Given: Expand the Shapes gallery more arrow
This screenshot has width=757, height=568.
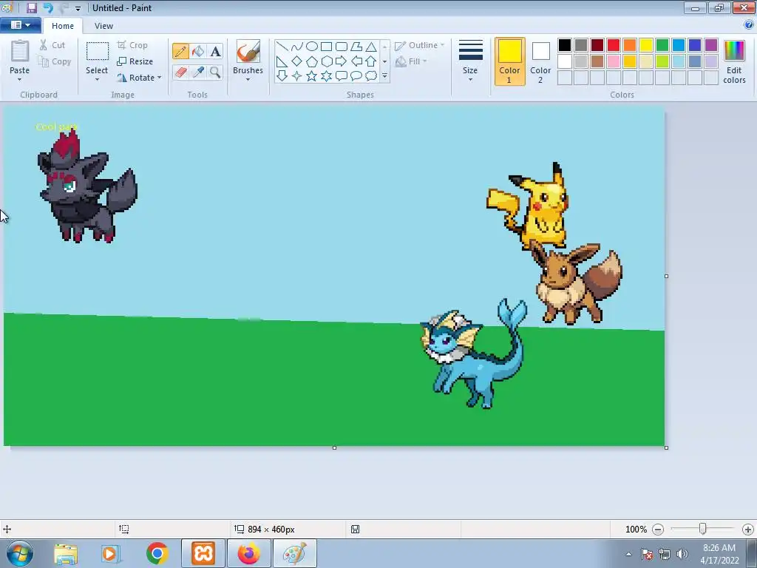Looking at the screenshot, I should [384, 76].
